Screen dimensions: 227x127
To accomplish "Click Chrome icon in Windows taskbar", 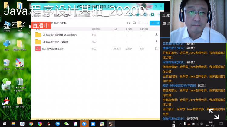I will (31, 124).
